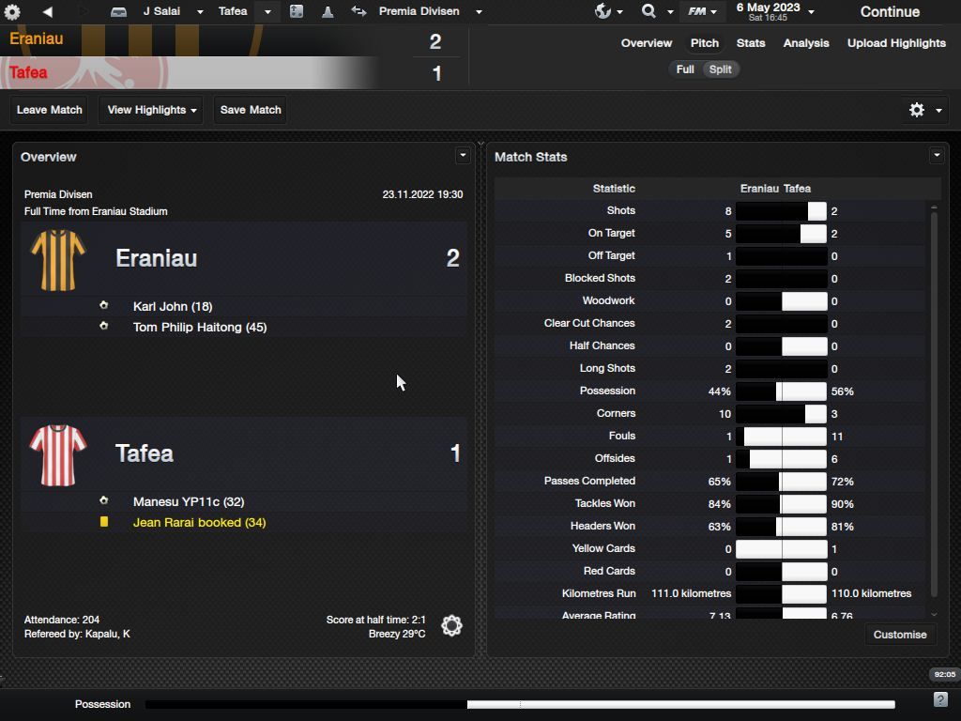Click the transfers swap-arrows icon
Screen dimensions: 961x721
358,11
